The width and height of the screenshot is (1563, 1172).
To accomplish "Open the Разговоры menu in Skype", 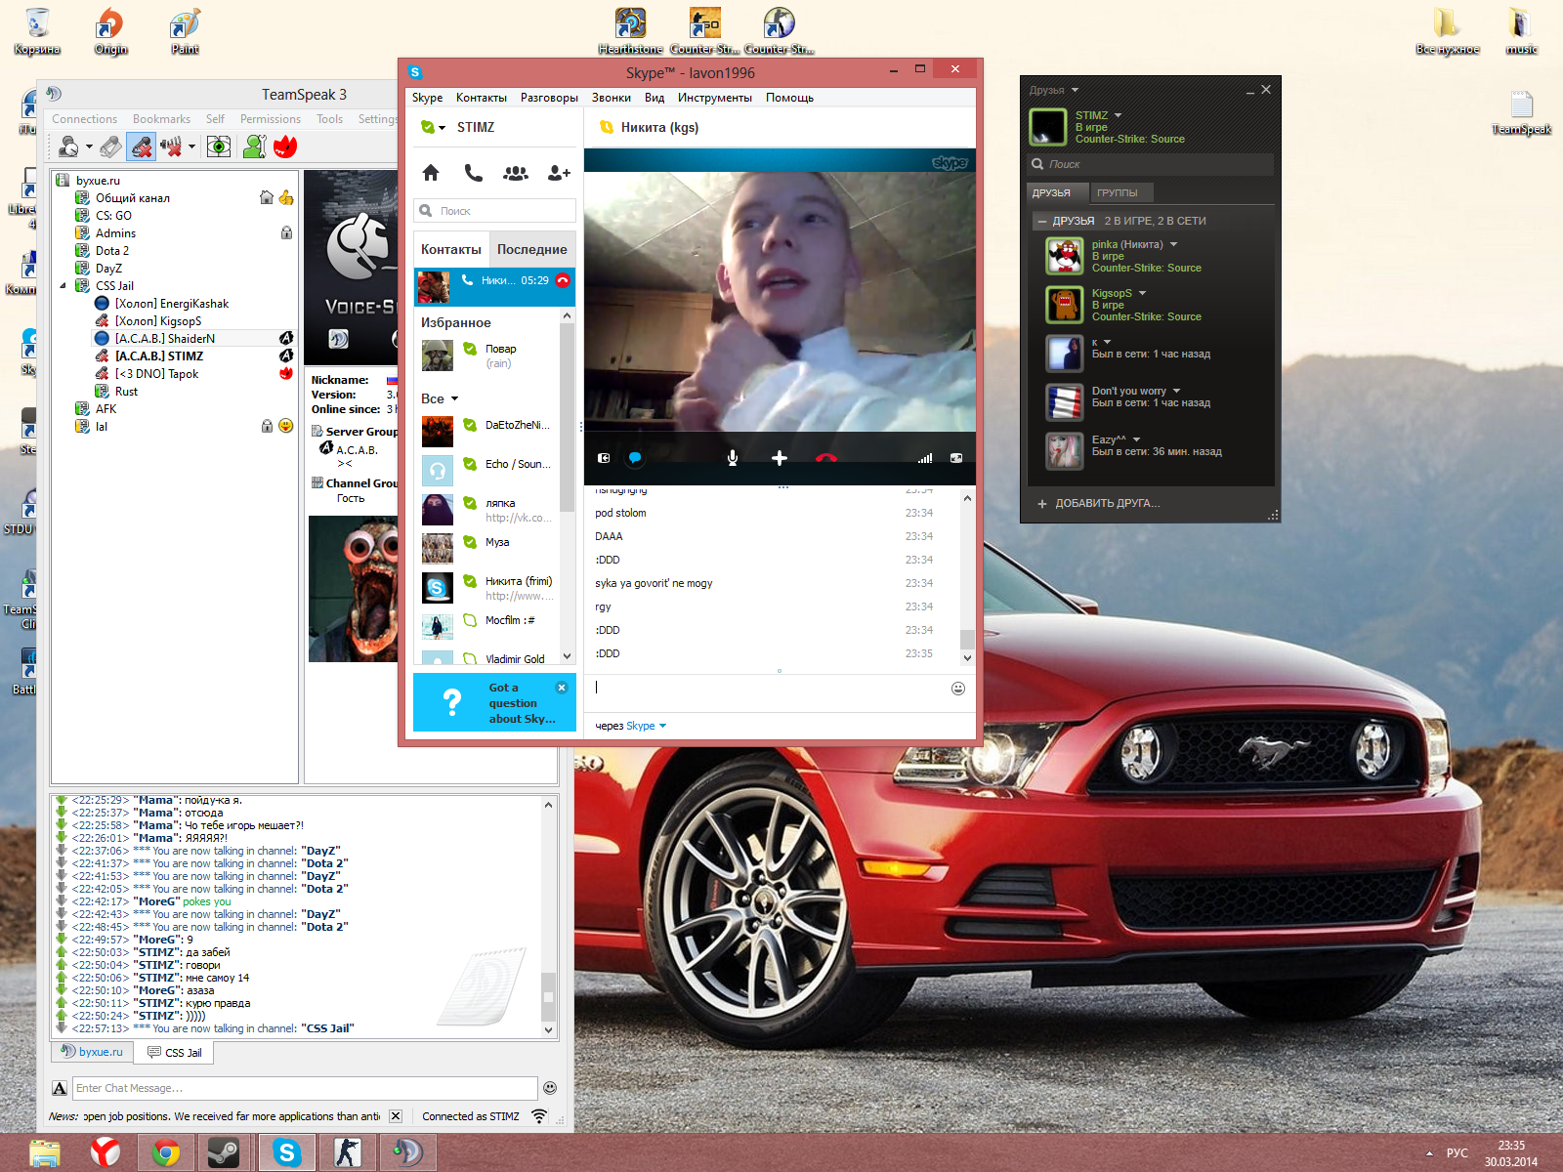I will click(549, 98).
